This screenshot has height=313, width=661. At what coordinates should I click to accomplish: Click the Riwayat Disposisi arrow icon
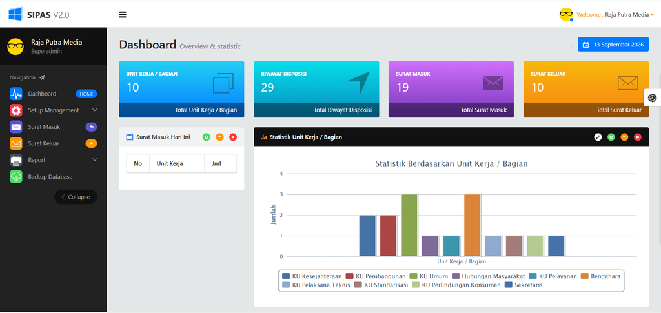point(358,83)
